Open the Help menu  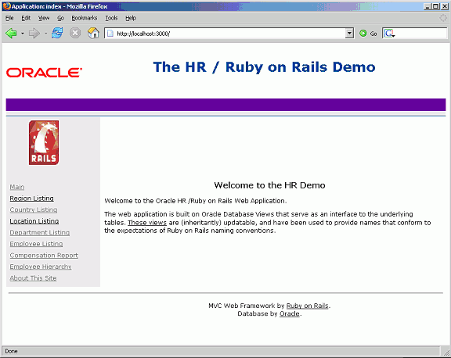click(131, 18)
